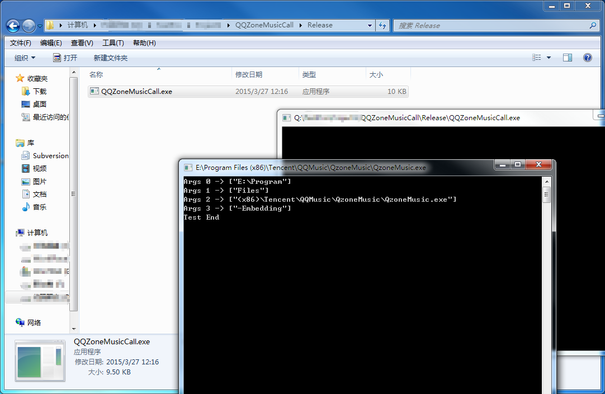
Task: Sort by the 名称 column header
Action: [160, 74]
